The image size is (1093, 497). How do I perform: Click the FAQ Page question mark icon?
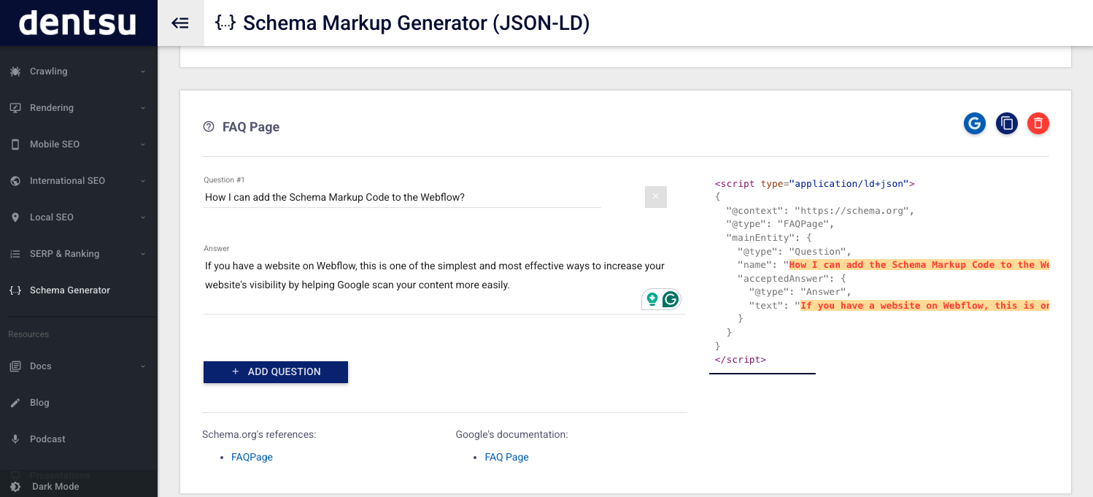[x=209, y=127]
